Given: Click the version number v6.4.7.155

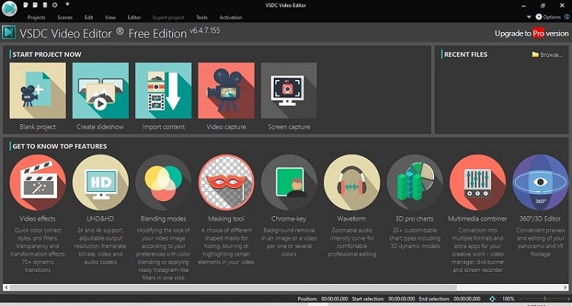Looking at the screenshot, I should pyautogui.click(x=204, y=30).
